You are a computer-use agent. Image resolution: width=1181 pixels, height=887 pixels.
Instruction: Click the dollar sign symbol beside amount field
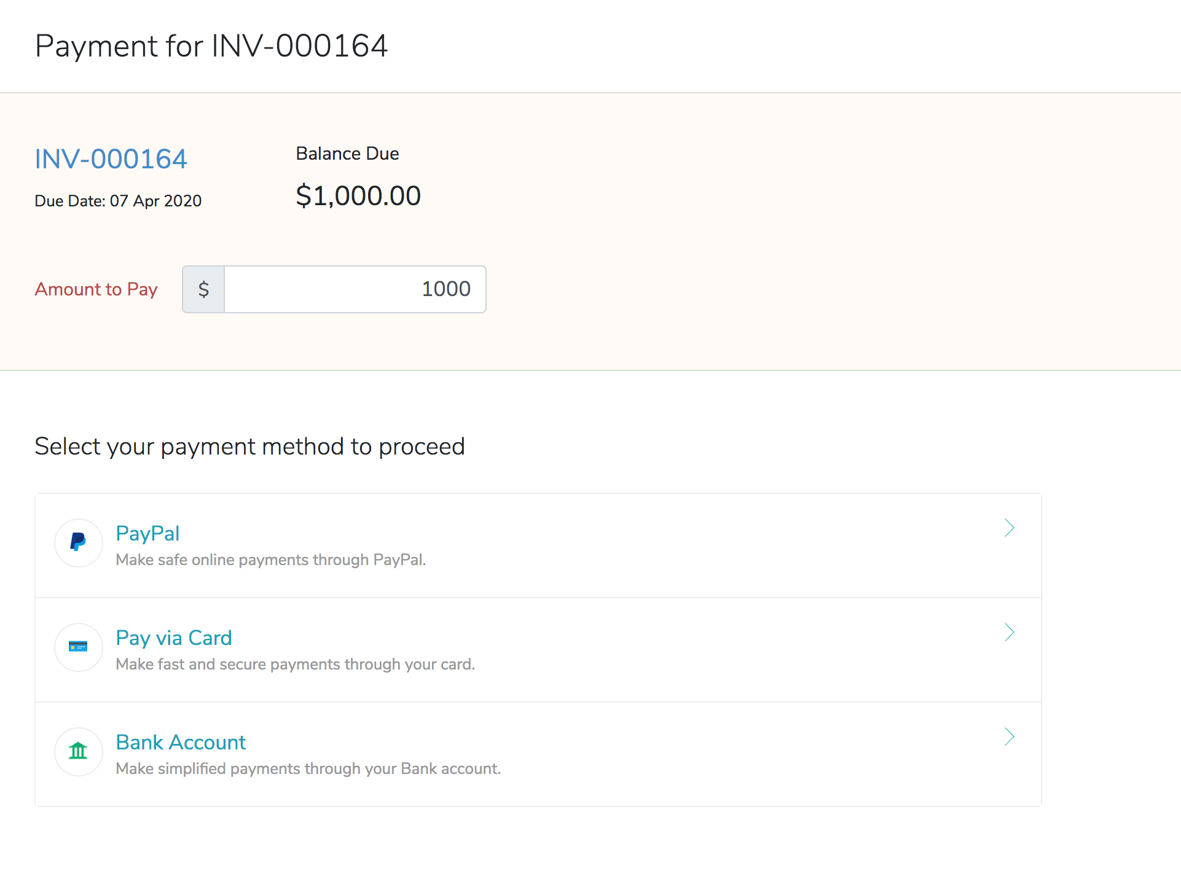click(203, 289)
